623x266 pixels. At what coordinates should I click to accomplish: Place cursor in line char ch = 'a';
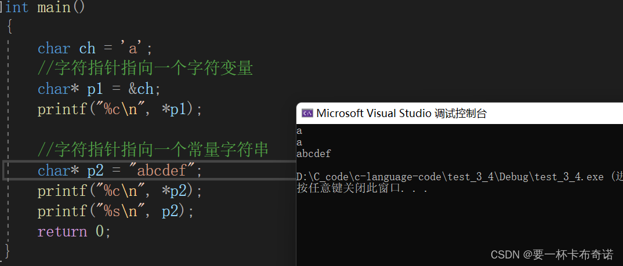pos(95,49)
